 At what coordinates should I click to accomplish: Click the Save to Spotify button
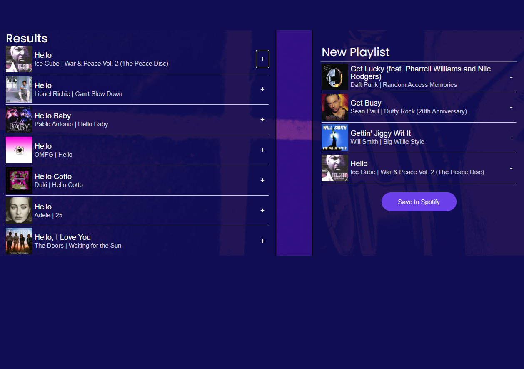[419, 202]
